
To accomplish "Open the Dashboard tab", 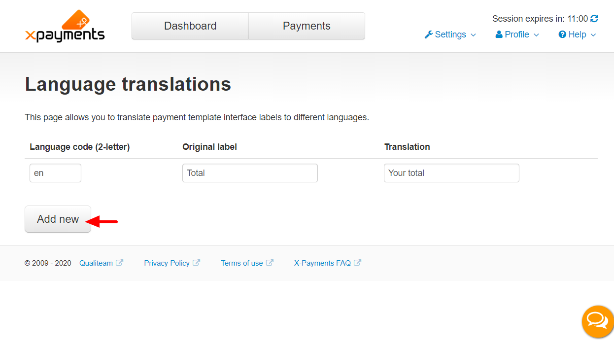I will coord(190,26).
